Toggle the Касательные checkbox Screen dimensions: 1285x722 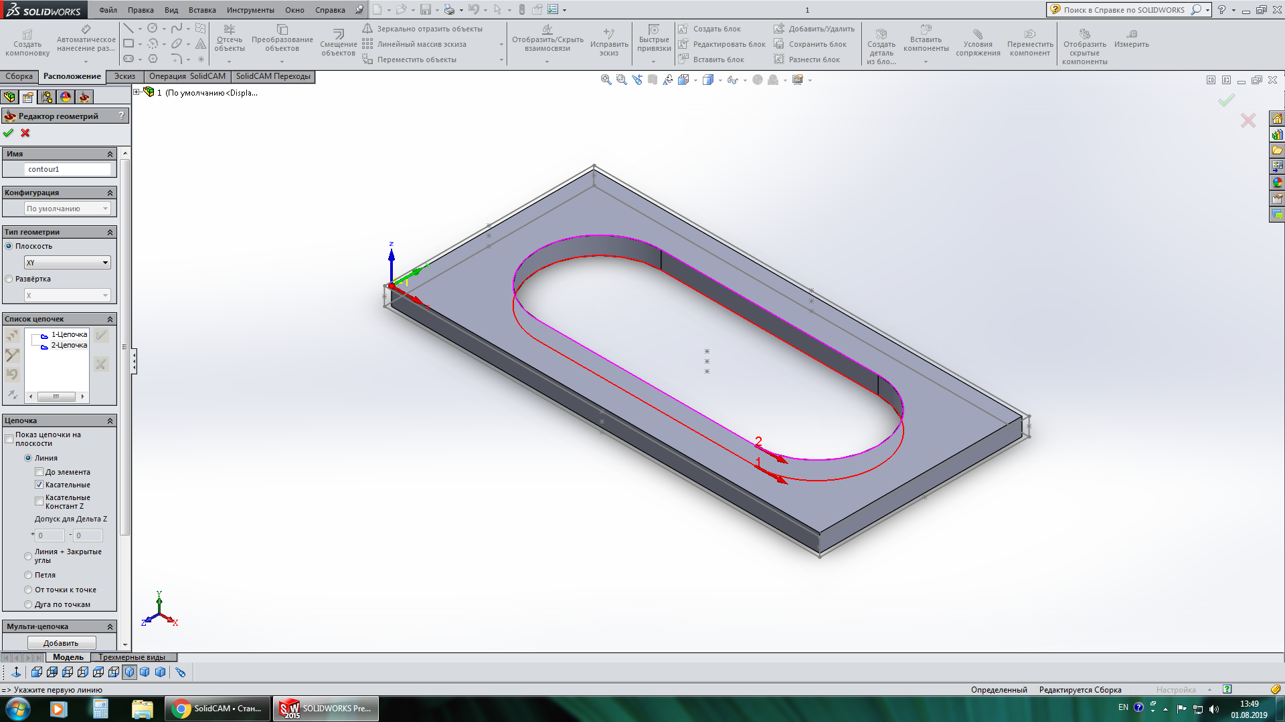(39, 485)
